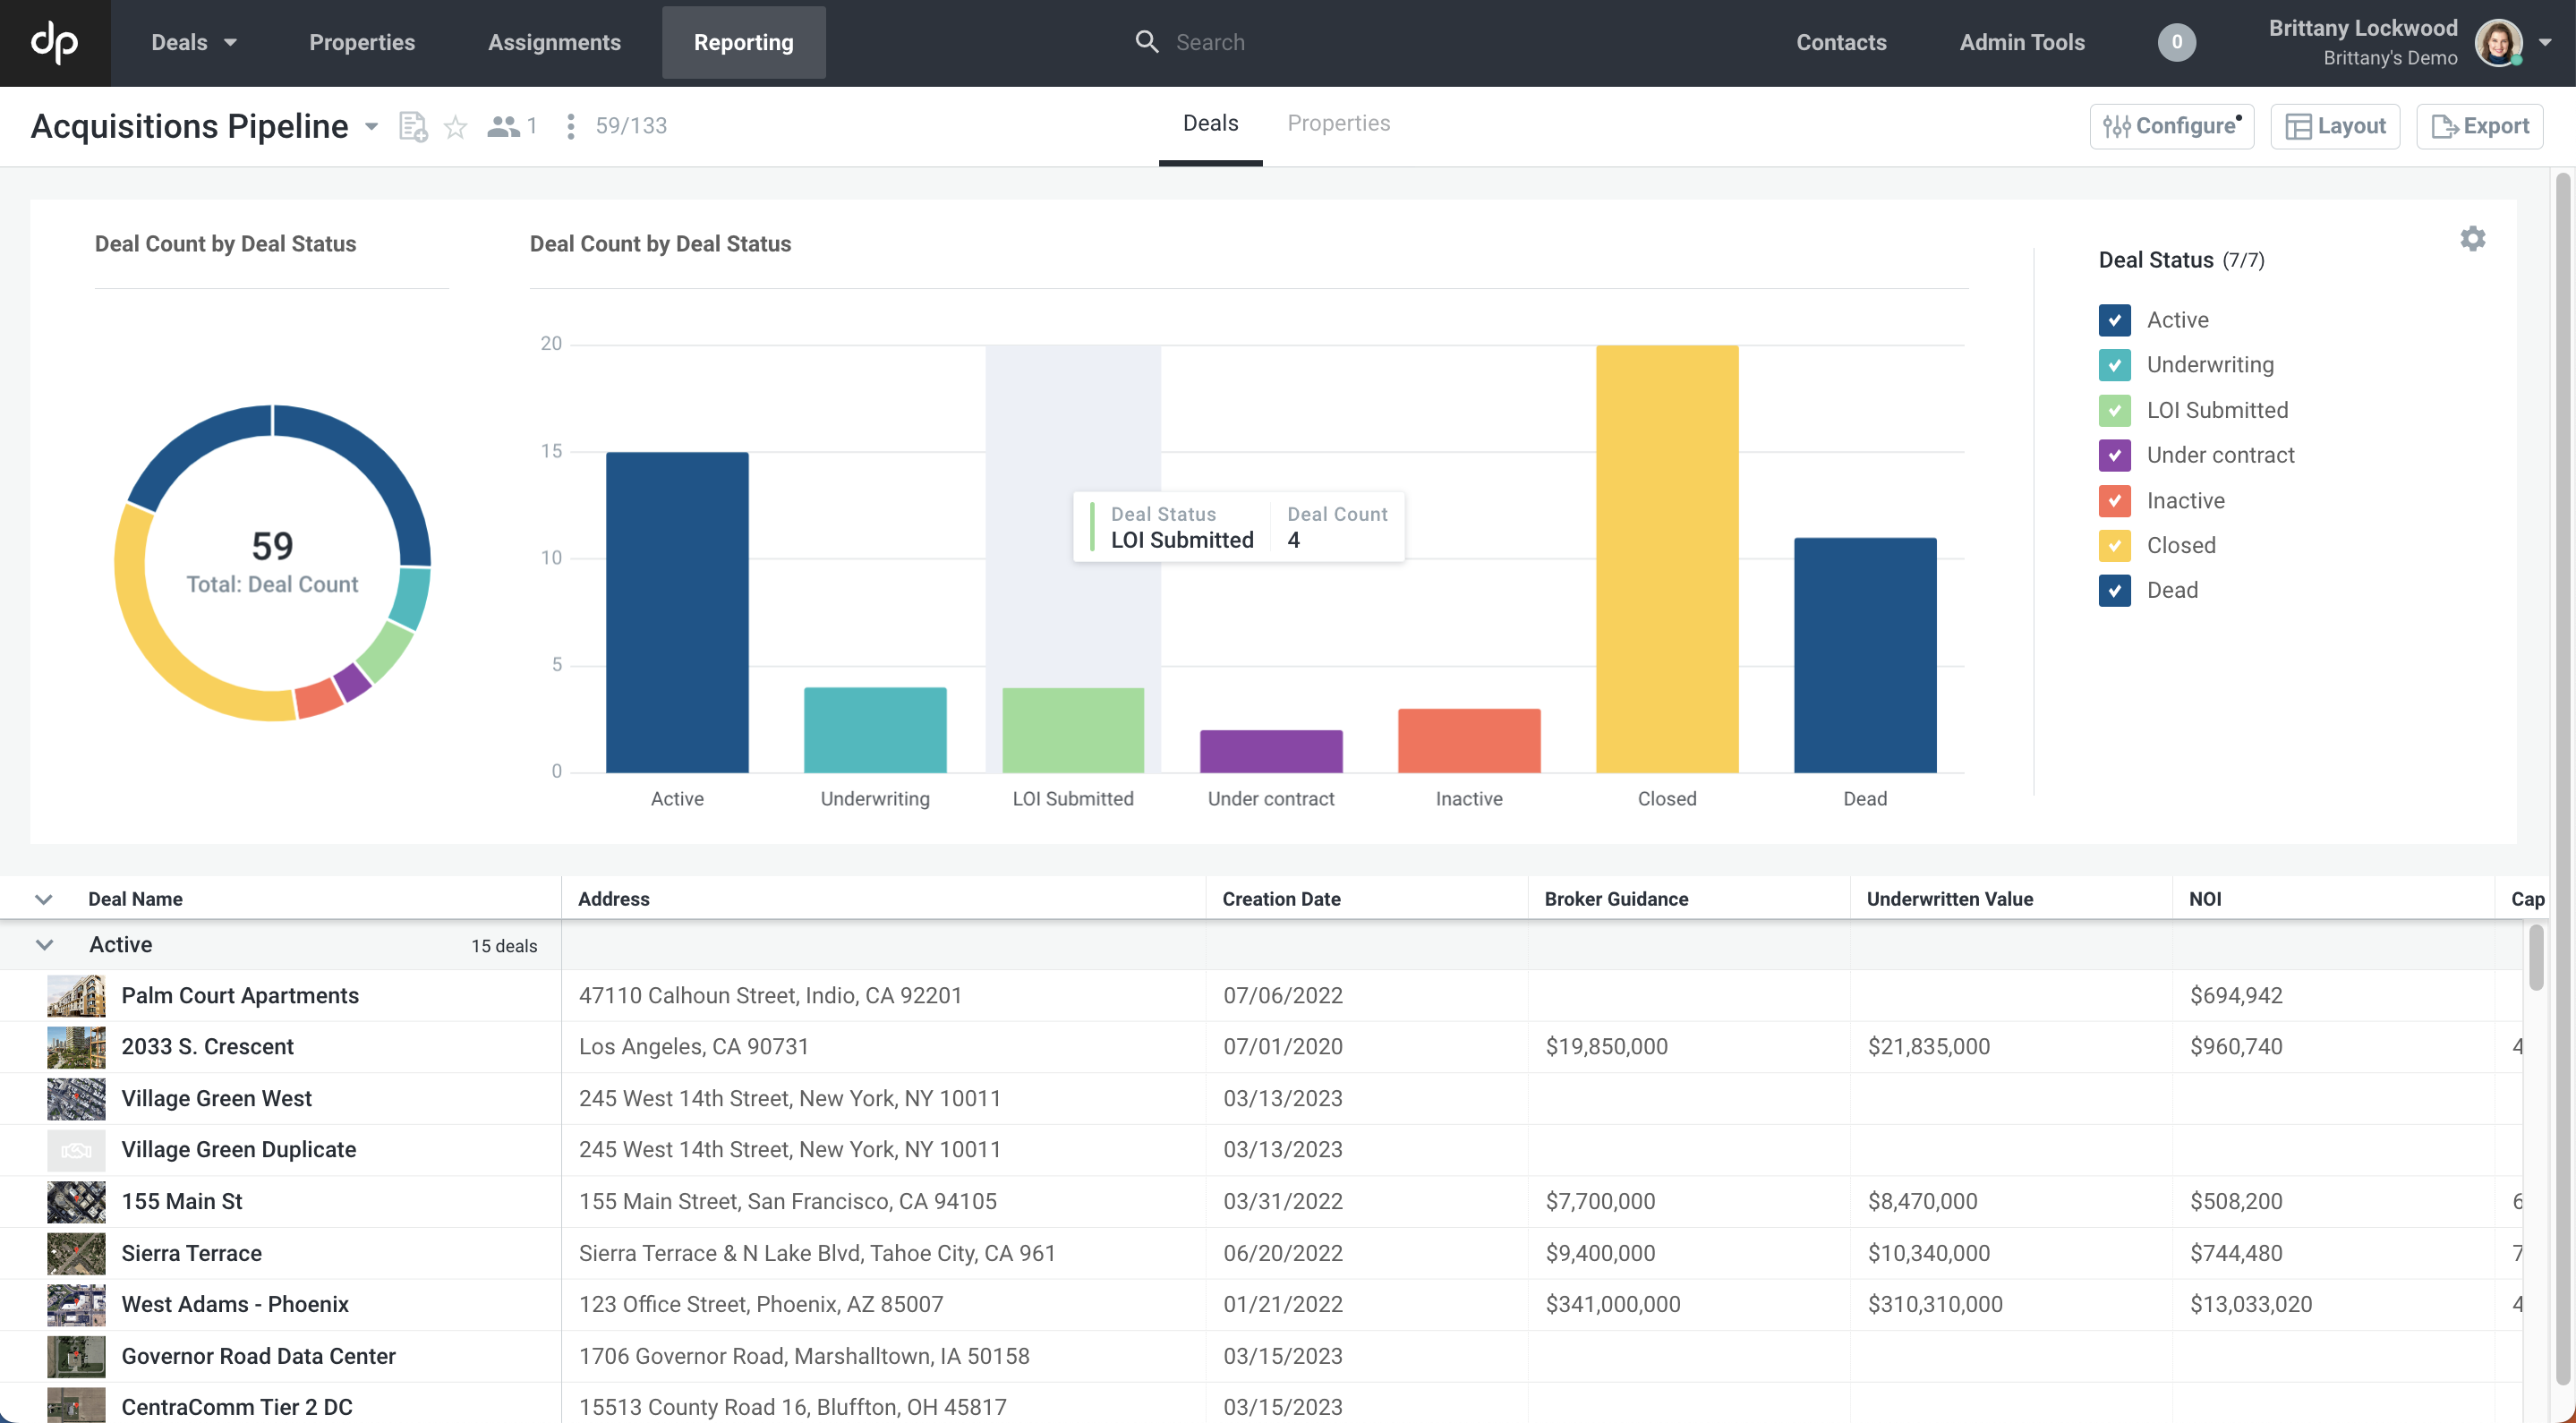Open the 2033 S. Crescent deal

[x=207, y=1046]
